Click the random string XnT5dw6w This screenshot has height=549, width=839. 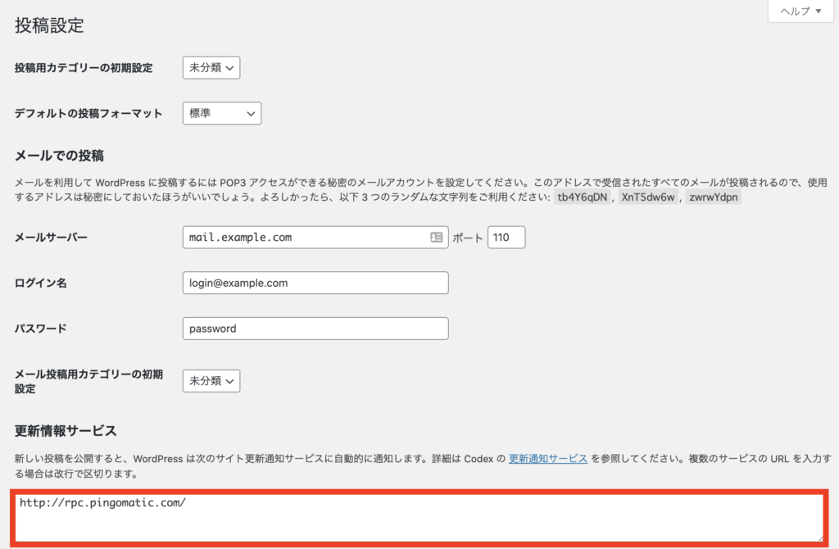(648, 197)
